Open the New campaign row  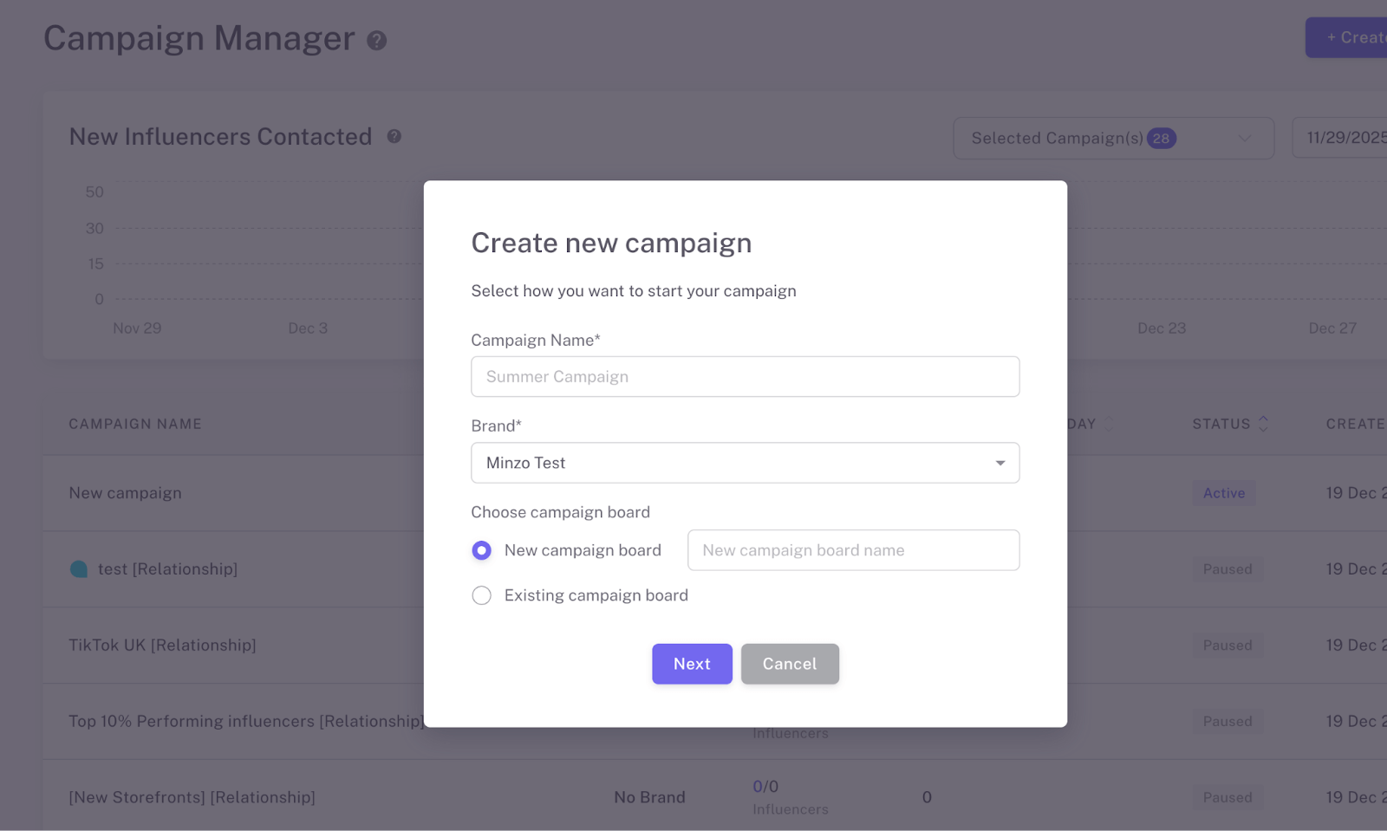pos(126,493)
